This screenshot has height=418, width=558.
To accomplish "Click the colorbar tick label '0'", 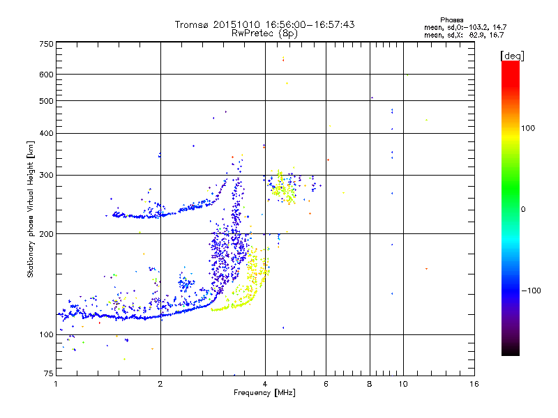I will click(522, 210).
